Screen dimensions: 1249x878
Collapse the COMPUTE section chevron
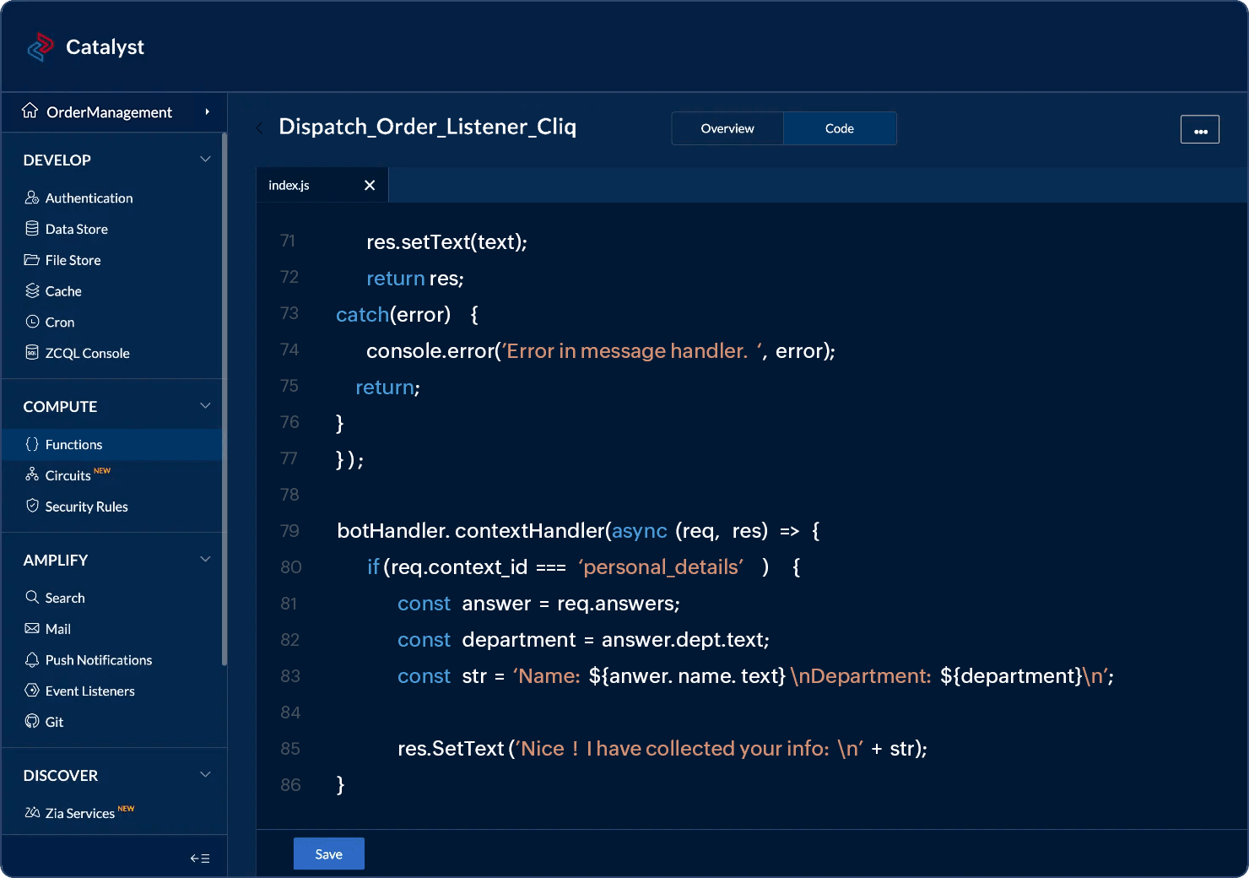pos(205,405)
